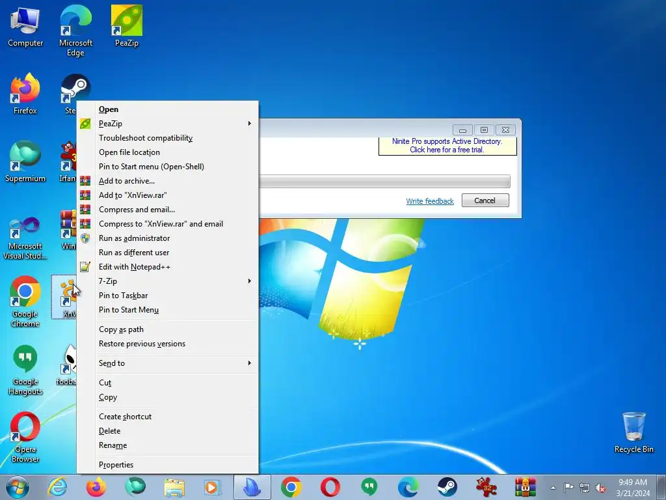Click the Show desktop strip after the clock

(x=661, y=487)
